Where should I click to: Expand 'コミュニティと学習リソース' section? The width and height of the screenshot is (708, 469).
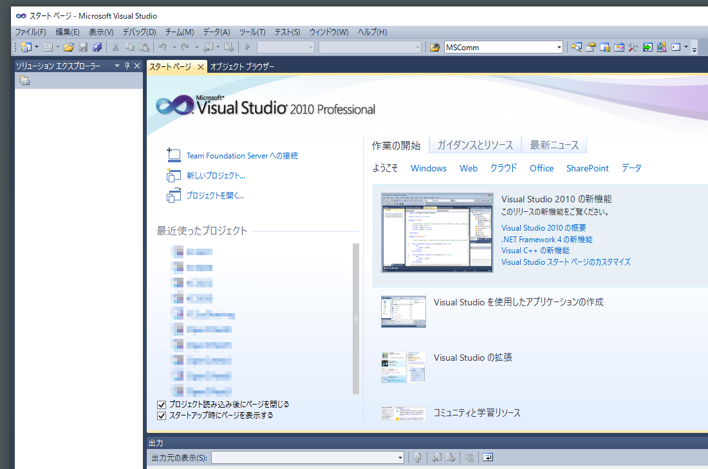click(x=477, y=412)
